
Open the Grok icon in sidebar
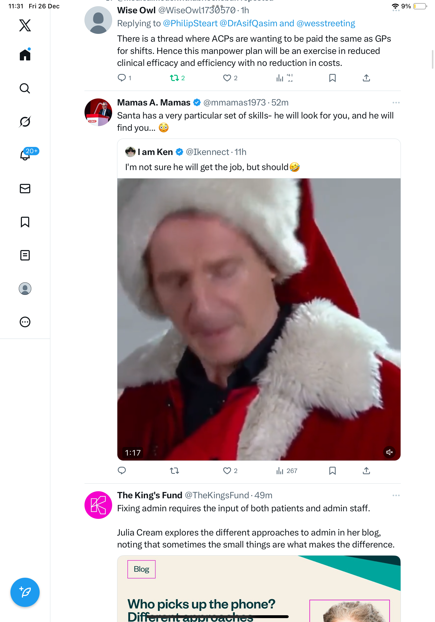25,122
